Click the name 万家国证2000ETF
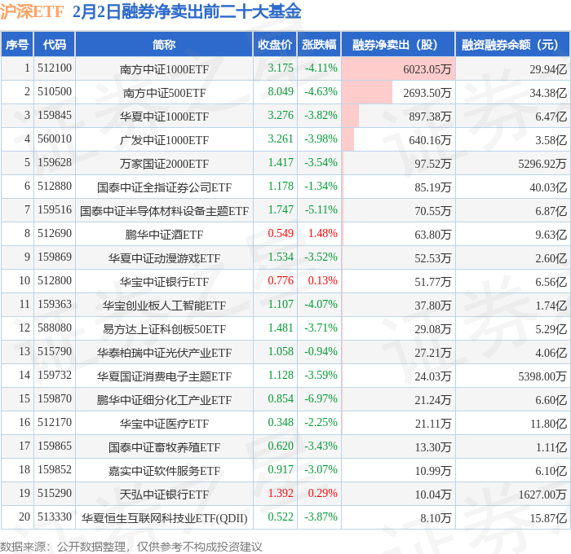 pyautogui.click(x=164, y=164)
